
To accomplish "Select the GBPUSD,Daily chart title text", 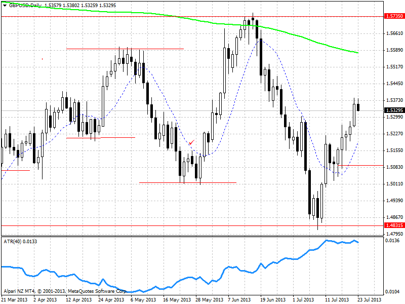I will click(25, 5).
